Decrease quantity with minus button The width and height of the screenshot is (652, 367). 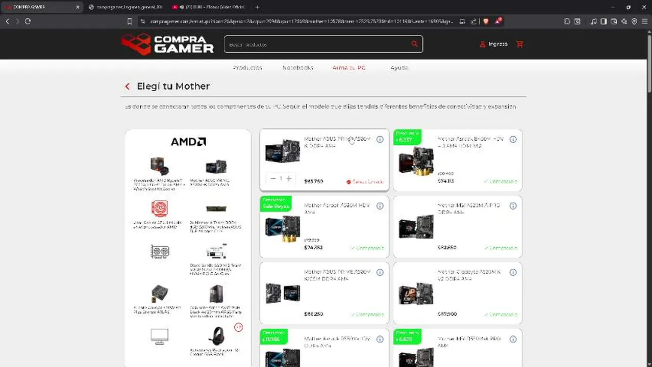pyautogui.click(x=273, y=178)
